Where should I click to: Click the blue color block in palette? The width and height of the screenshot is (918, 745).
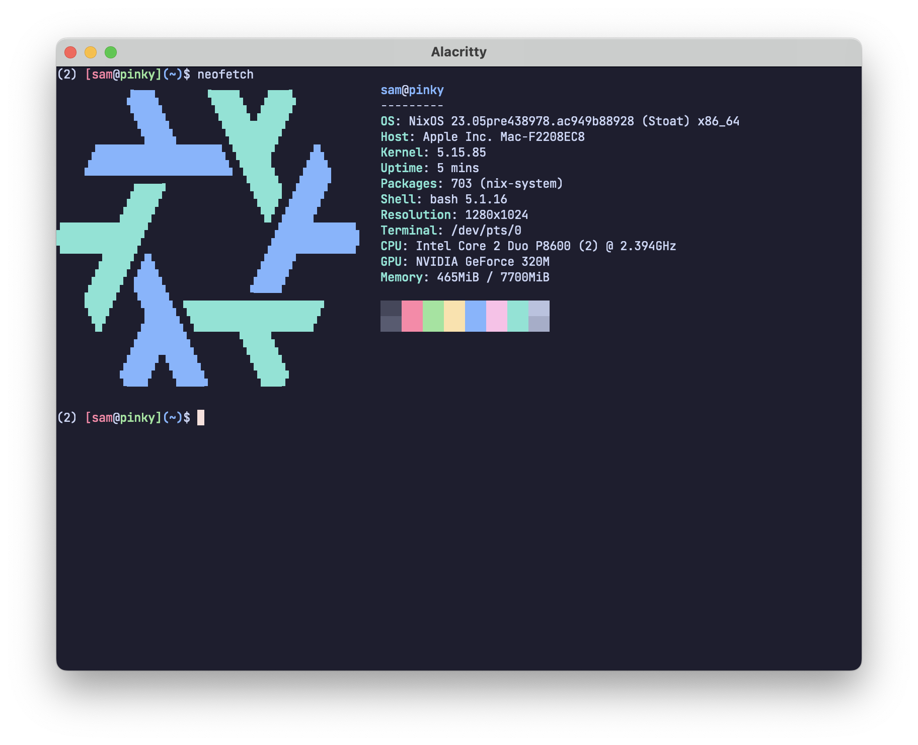pyautogui.click(x=476, y=316)
